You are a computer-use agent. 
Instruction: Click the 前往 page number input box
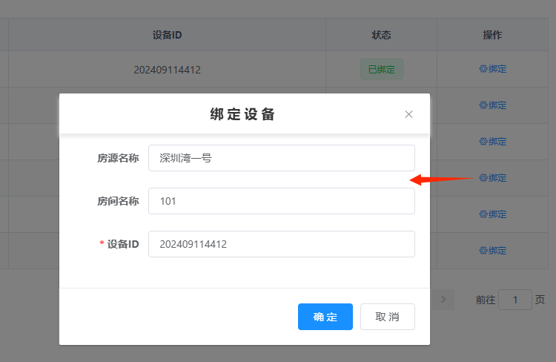pyautogui.click(x=514, y=300)
